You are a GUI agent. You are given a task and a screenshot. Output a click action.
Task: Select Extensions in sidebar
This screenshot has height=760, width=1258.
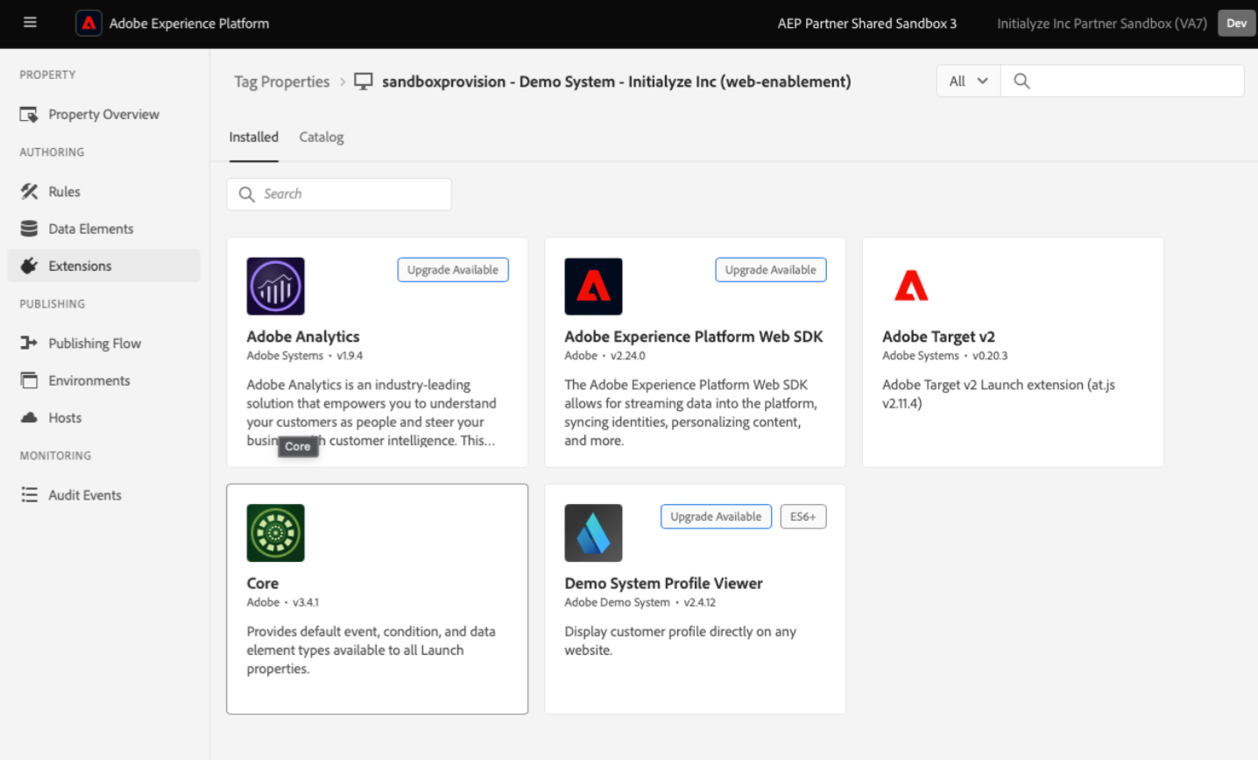pyautogui.click(x=104, y=266)
